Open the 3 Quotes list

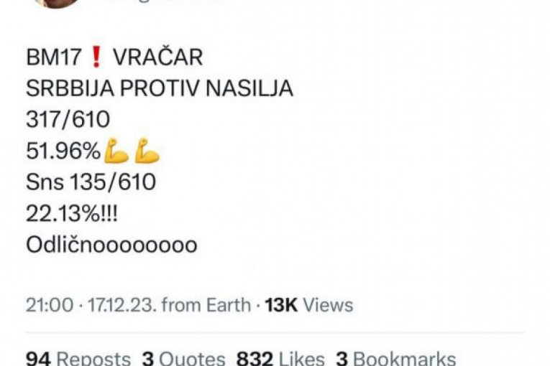click(x=183, y=358)
